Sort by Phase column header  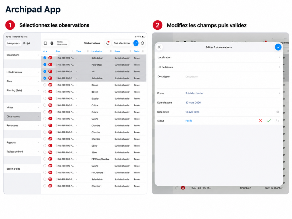117,51
